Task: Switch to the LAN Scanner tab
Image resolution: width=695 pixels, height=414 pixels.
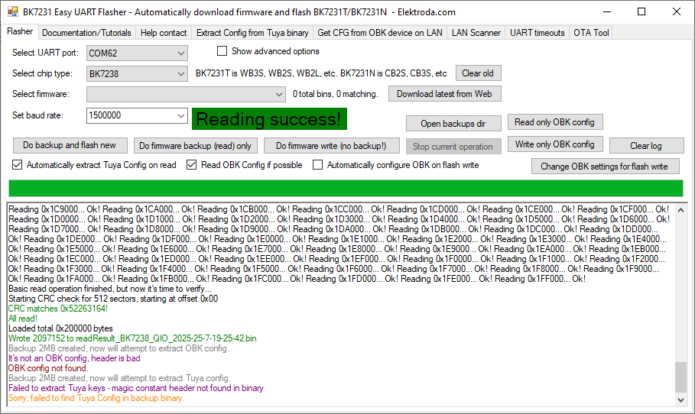Action: [476, 33]
